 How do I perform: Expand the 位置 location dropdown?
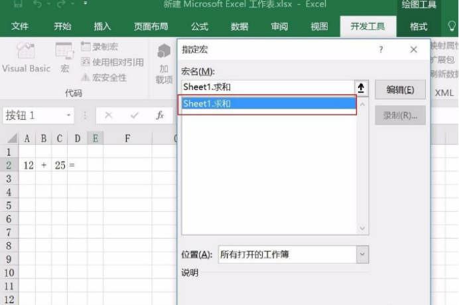click(362, 255)
